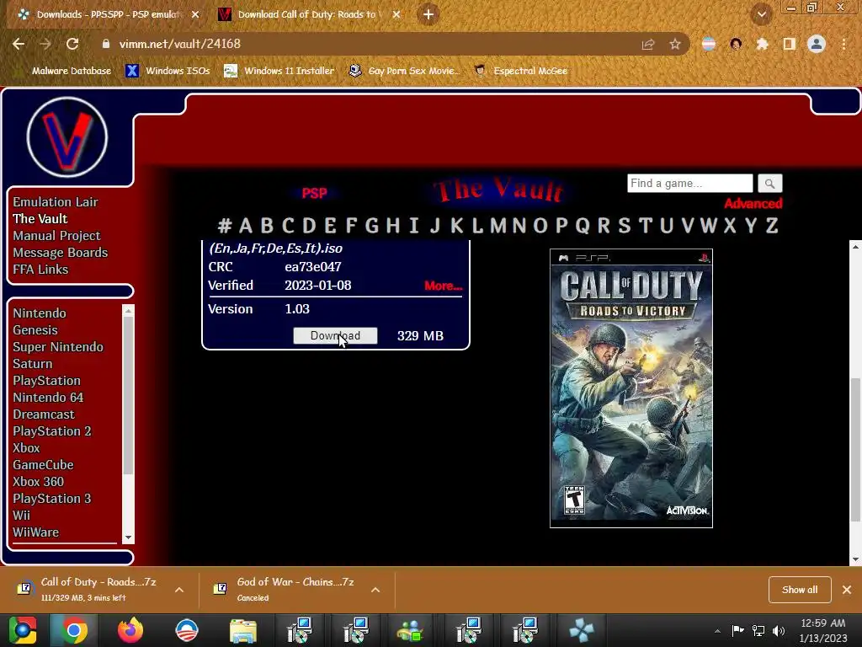Click the PSP system label
This screenshot has height=647, width=862.
click(315, 194)
